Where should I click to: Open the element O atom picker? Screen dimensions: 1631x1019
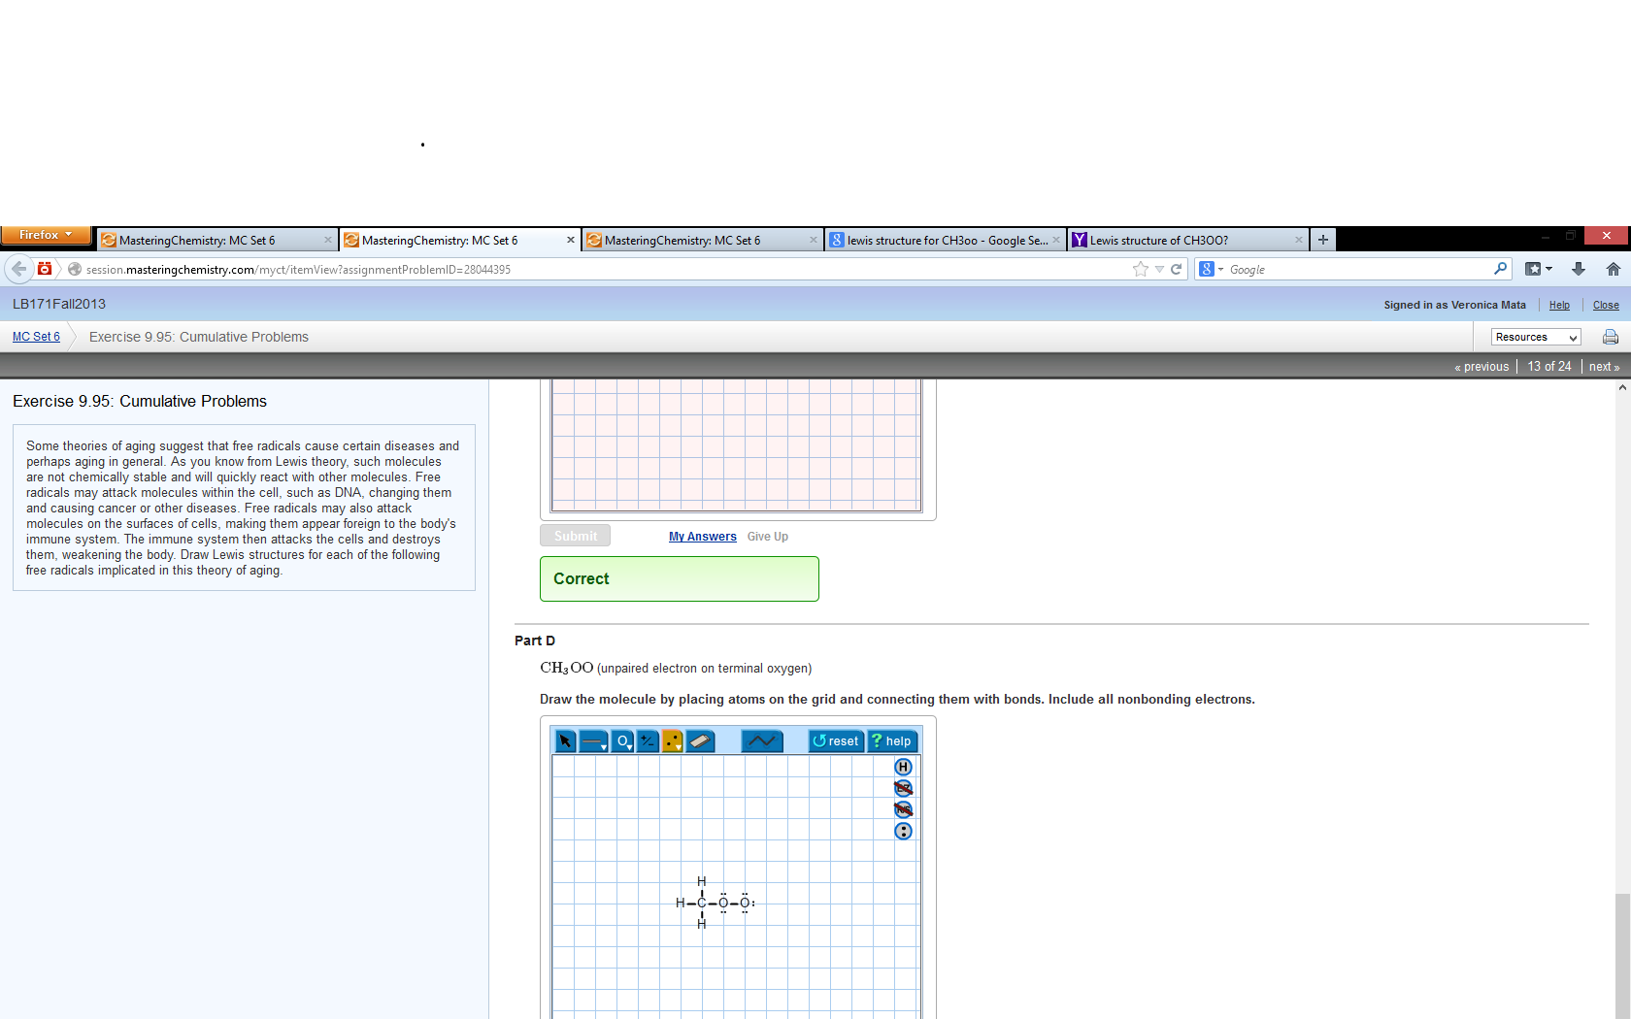pyautogui.click(x=622, y=741)
